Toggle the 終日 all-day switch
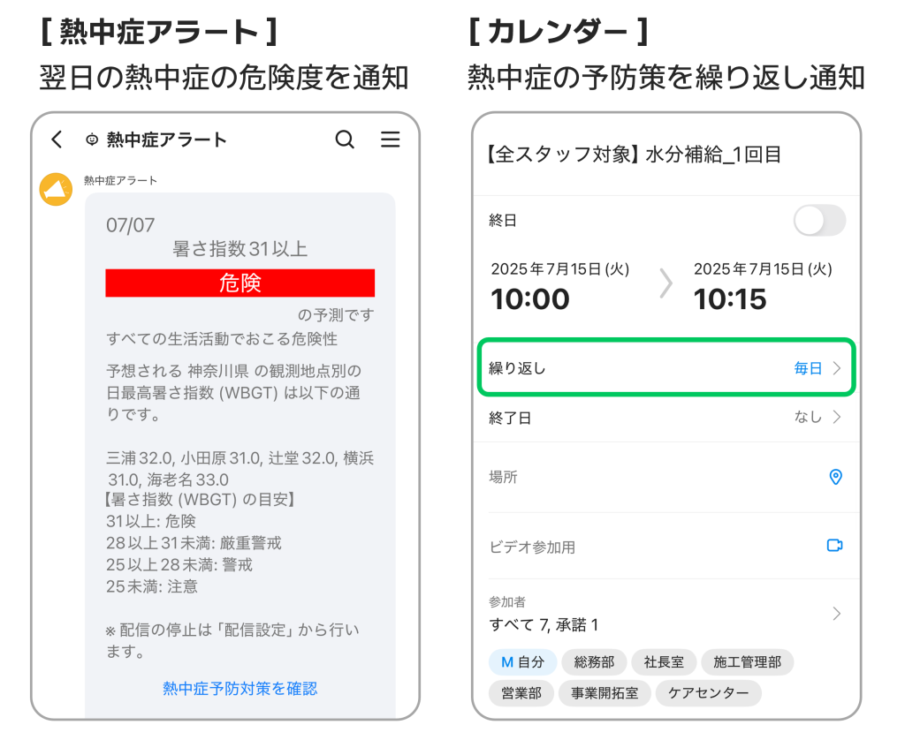 819,220
